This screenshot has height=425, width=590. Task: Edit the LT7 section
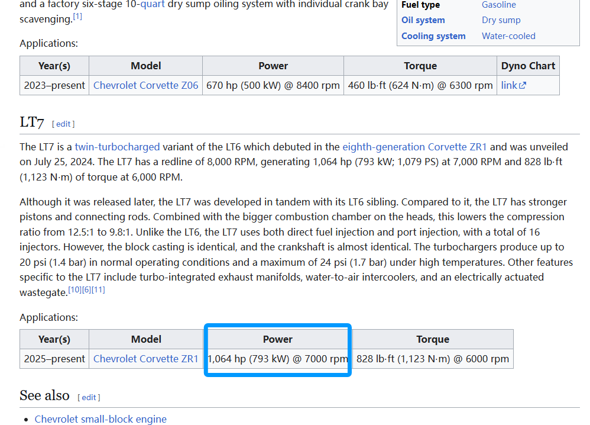[x=63, y=124]
